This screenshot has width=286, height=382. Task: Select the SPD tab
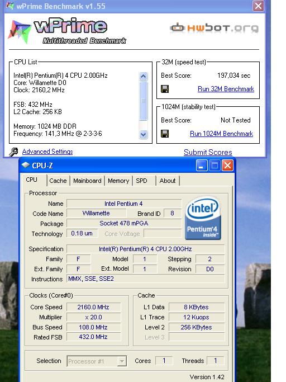[141, 181]
